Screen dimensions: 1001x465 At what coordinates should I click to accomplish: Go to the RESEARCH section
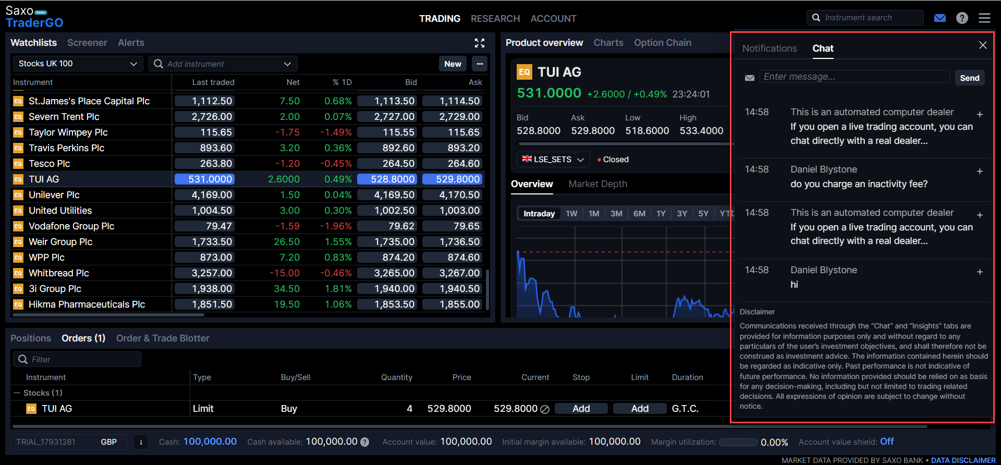[x=495, y=19]
